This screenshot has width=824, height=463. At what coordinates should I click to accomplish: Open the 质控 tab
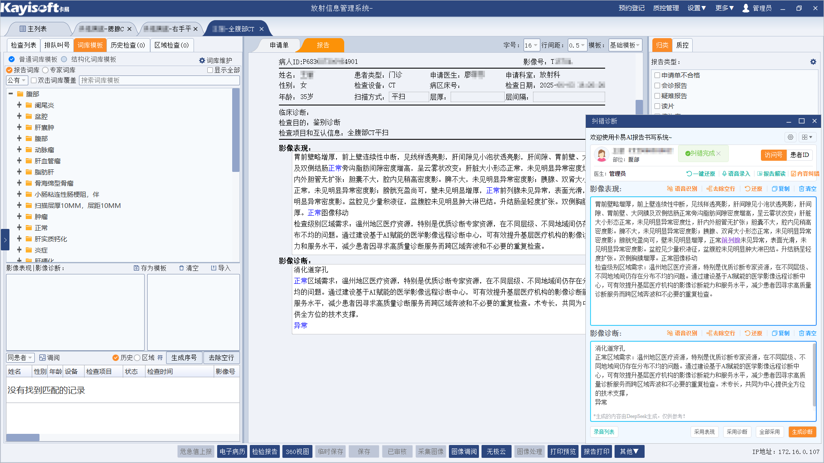(x=682, y=45)
